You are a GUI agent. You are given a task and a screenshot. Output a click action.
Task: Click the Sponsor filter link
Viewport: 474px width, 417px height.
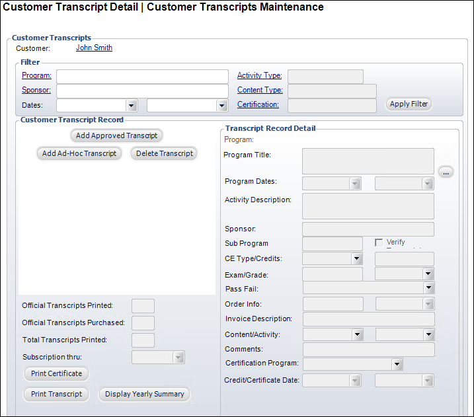click(36, 90)
